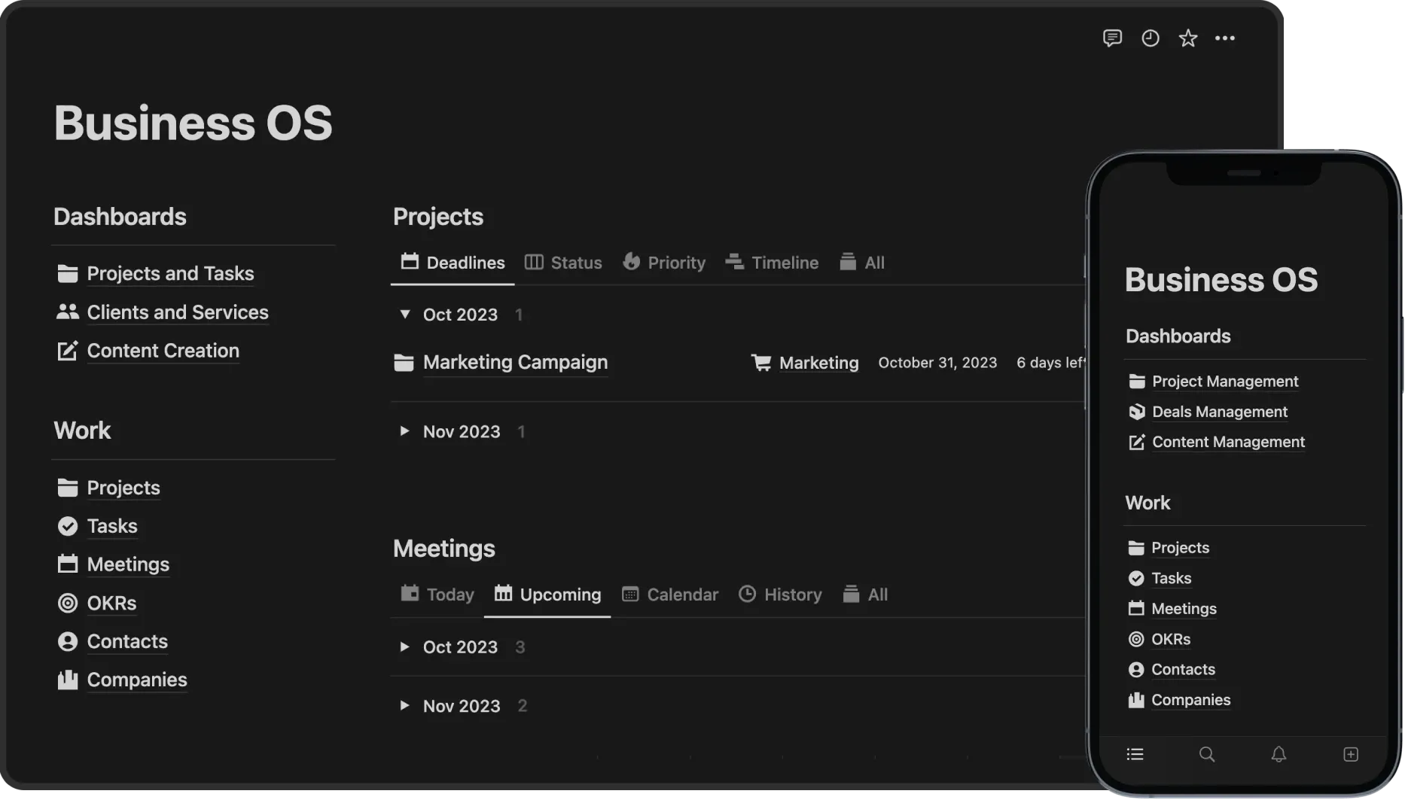Screen dimensions: 1405x809
Task: Collapse the Oct 2023 projects group
Action: coord(405,314)
